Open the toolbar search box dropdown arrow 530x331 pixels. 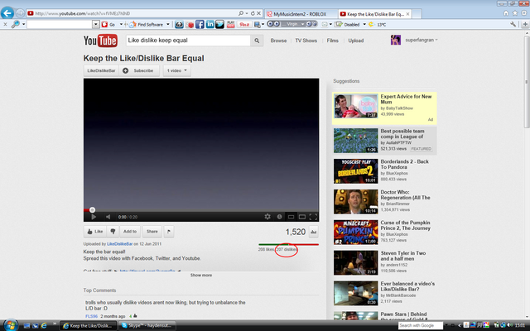coord(96,24)
